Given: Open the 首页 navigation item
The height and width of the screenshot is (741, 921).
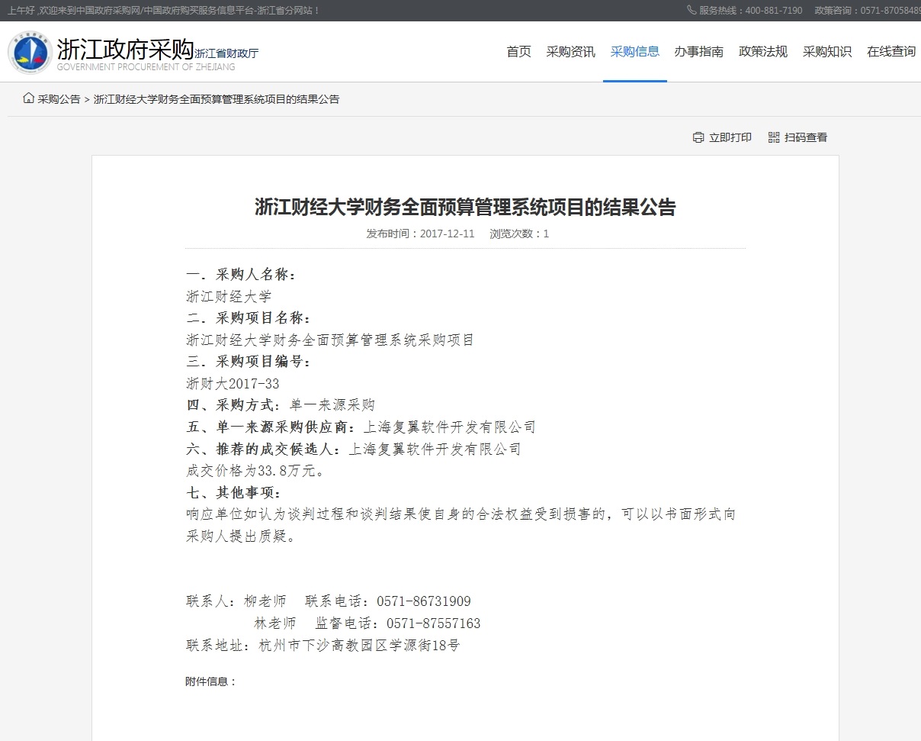Looking at the screenshot, I should (518, 52).
